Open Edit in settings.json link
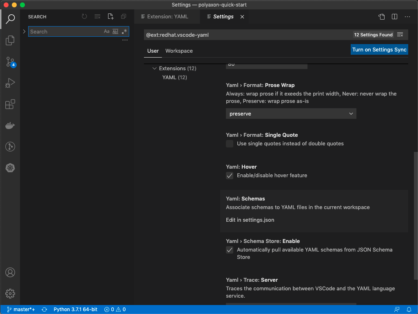Viewport: 418px width, 314px height. [250, 220]
